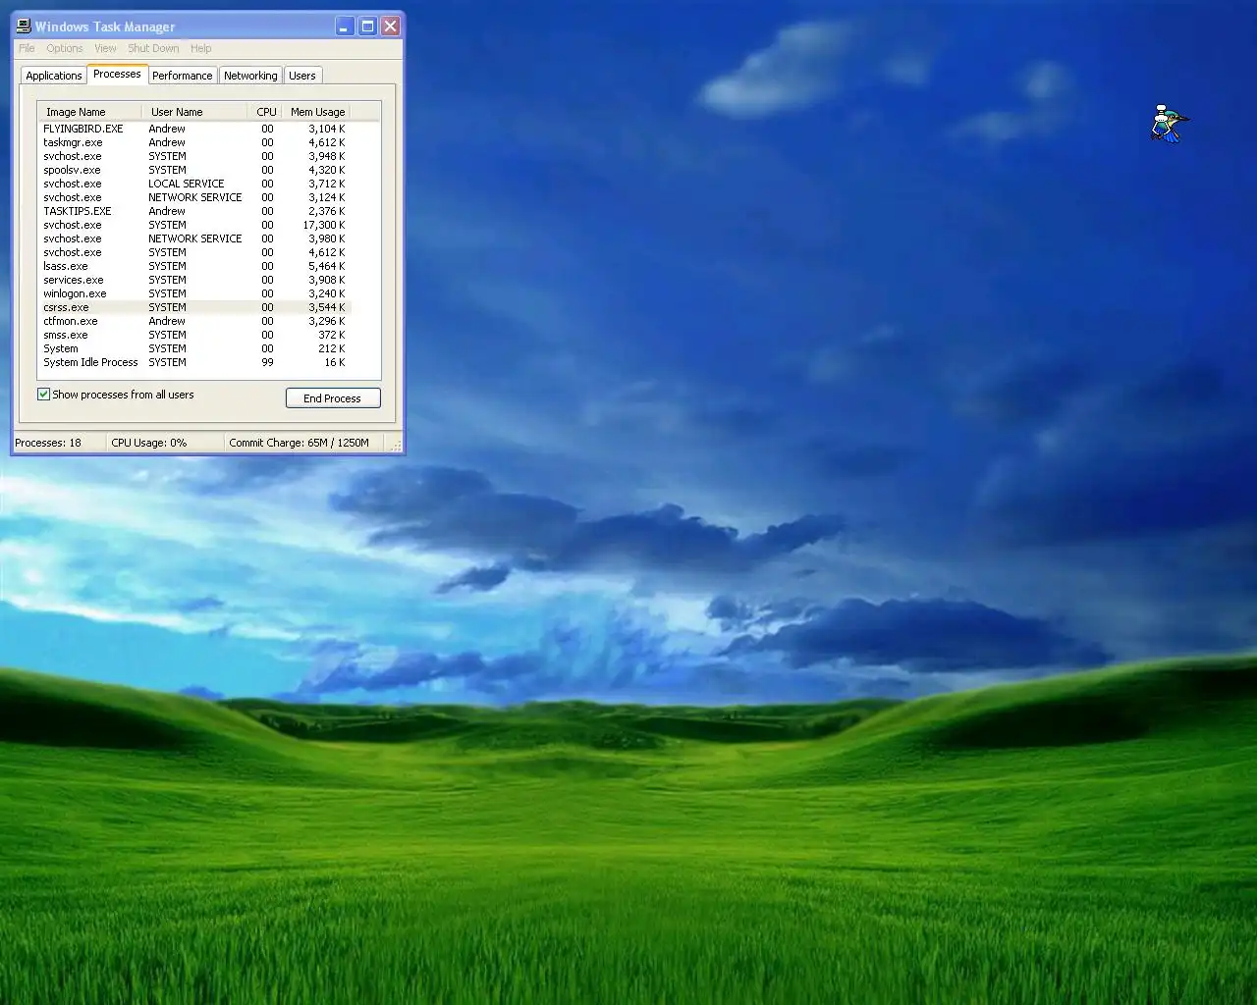The width and height of the screenshot is (1257, 1005).
Task: Open the Help menu
Action: (200, 48)
